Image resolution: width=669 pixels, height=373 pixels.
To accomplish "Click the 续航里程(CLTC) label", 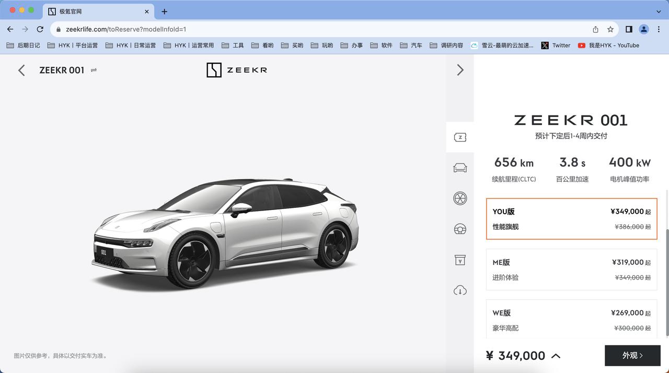I will [514, 179].
